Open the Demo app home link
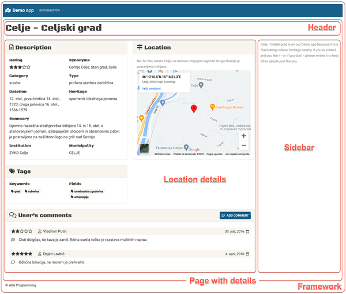Screen dimensions: 346x294 tap(20, 10)
